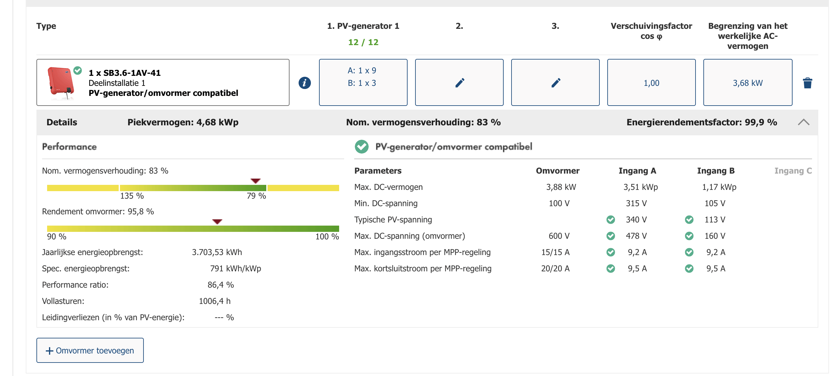Click the Ingang C column header

[x=792, y=170]
